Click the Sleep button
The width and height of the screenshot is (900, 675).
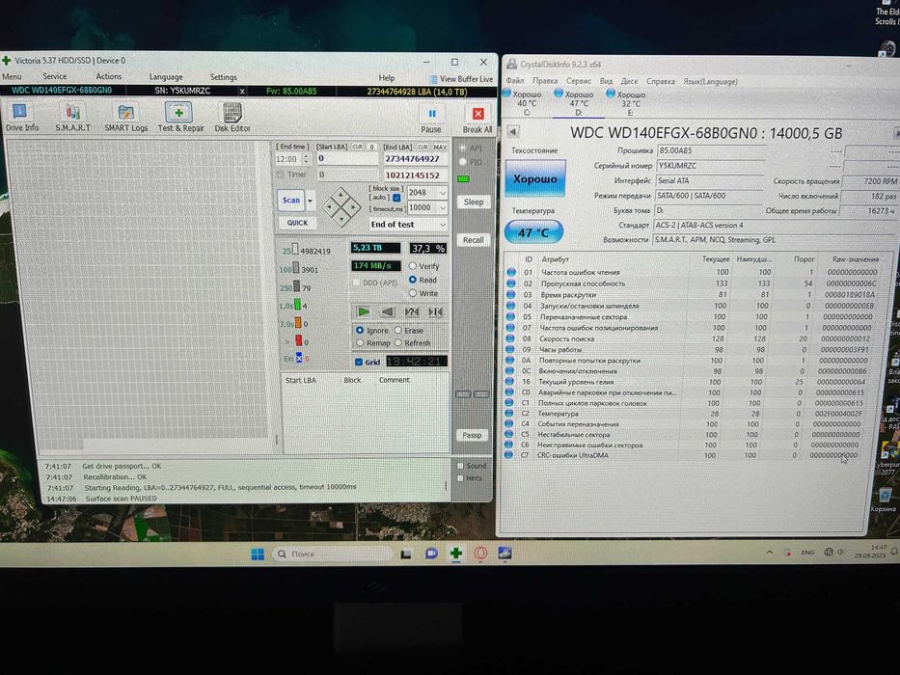point(474,202)
